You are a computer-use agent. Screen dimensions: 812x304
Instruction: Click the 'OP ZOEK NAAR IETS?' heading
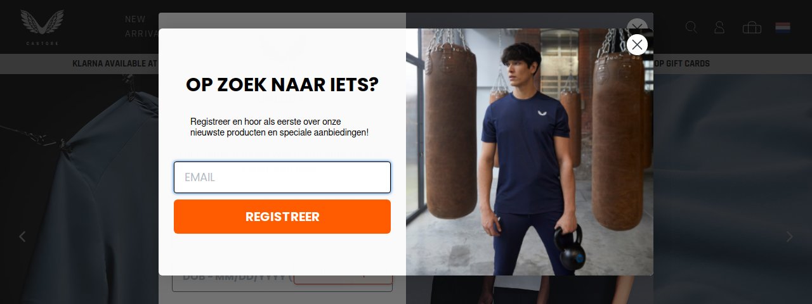pyautogui.click(x=282, y=85)
